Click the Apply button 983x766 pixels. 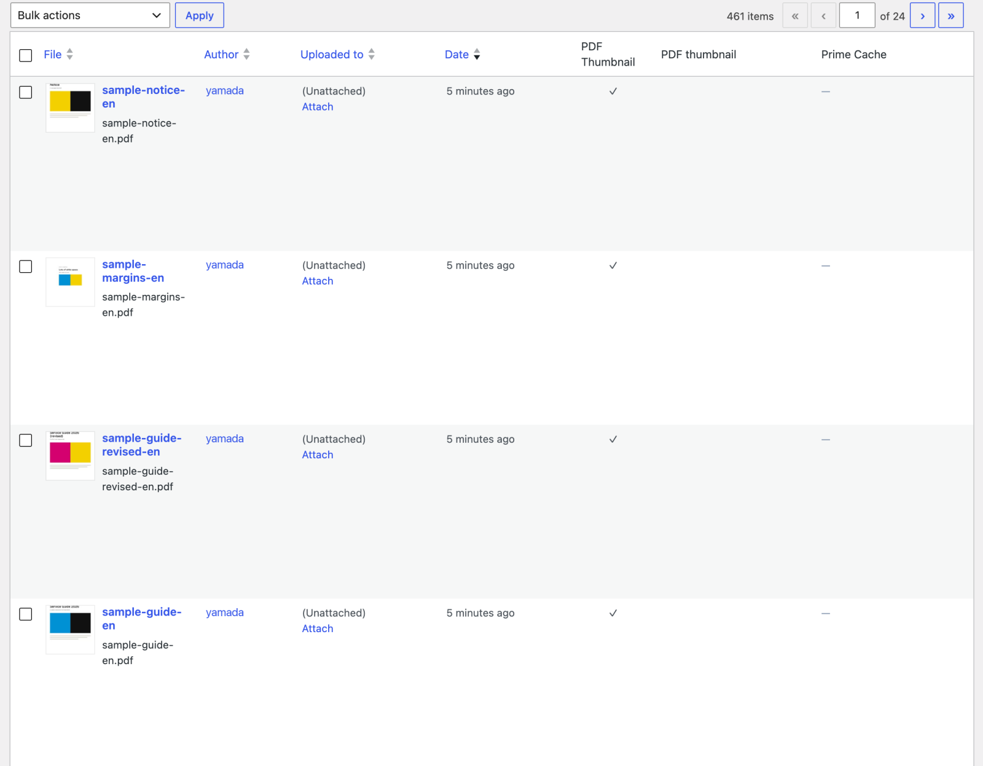pos(200,15)
